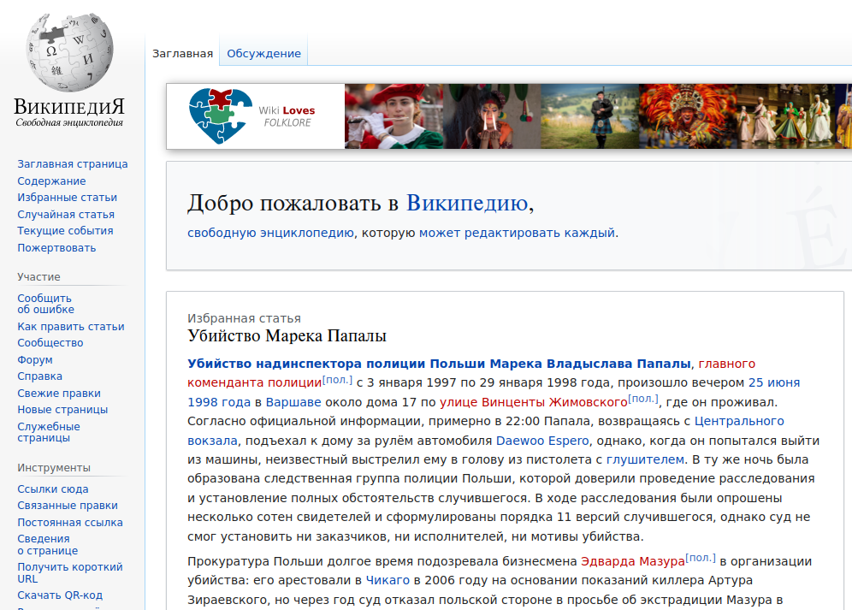Click [пол.] superscript after Эдварда Мазура
The width and height of the screenshot is (852, 610).
(x=701, y=558)
